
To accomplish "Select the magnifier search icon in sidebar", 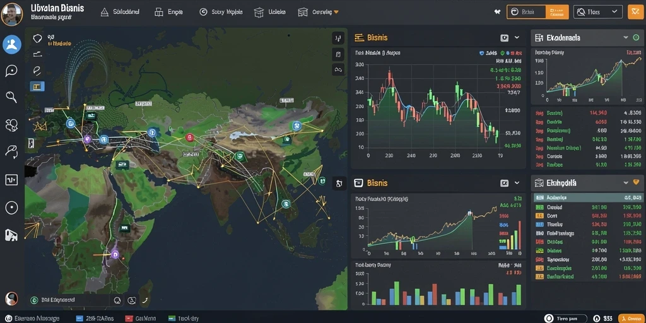I will pos(11,97).
